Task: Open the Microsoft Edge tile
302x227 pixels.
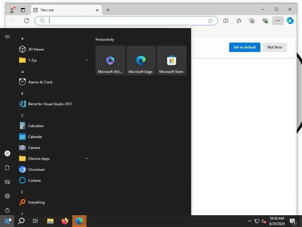Action: tap(141, 60)
